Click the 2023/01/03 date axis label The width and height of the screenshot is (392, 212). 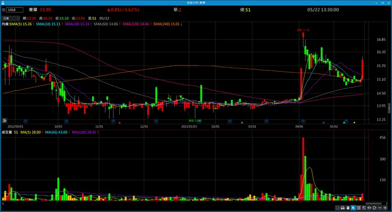click(x=189, y=126)
